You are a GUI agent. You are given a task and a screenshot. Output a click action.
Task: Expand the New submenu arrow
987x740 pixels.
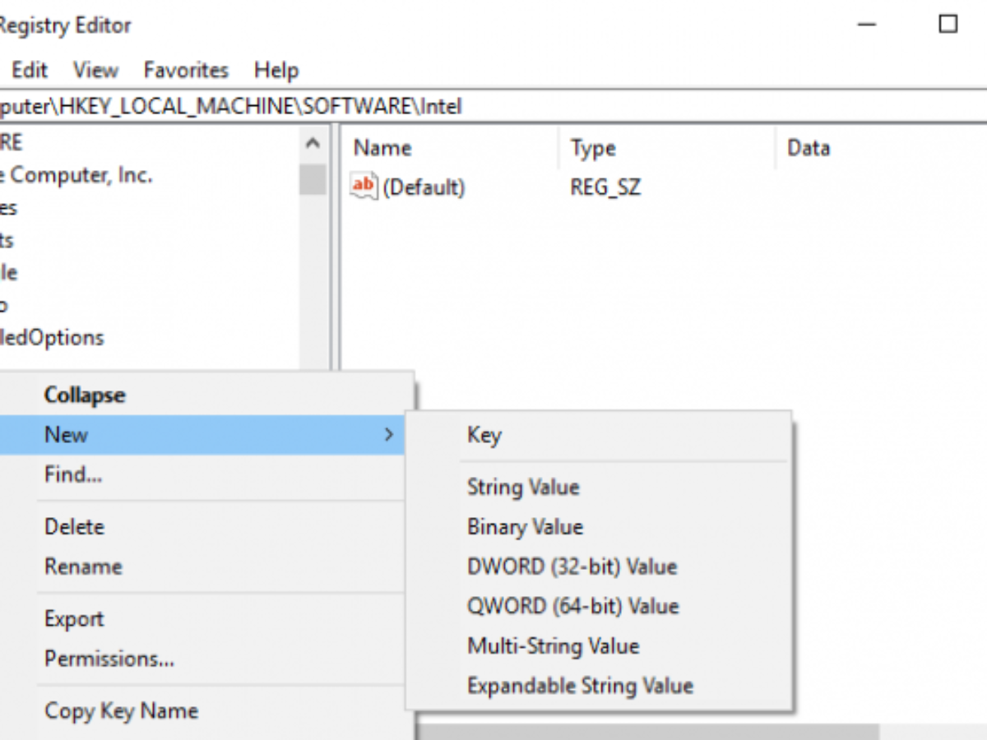point(389,435)
